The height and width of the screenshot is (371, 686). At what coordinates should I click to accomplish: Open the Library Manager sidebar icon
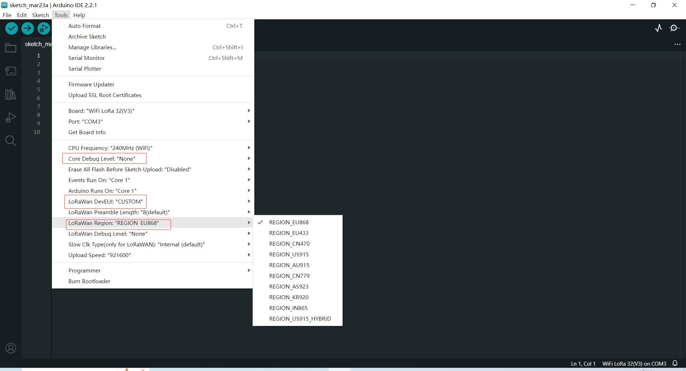pos(11,94)
